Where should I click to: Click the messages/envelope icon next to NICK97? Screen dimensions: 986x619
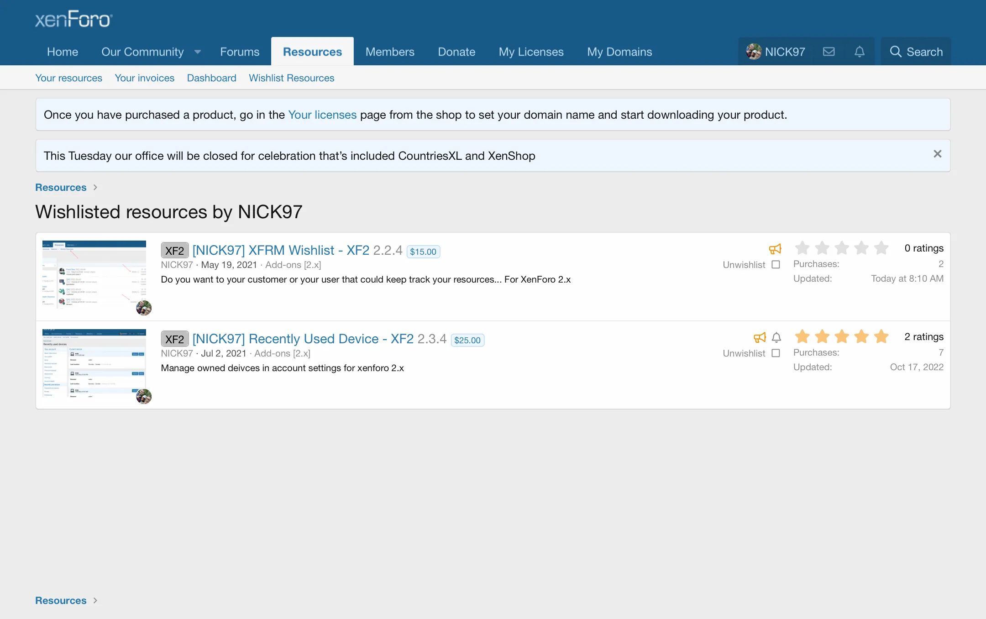829,51
